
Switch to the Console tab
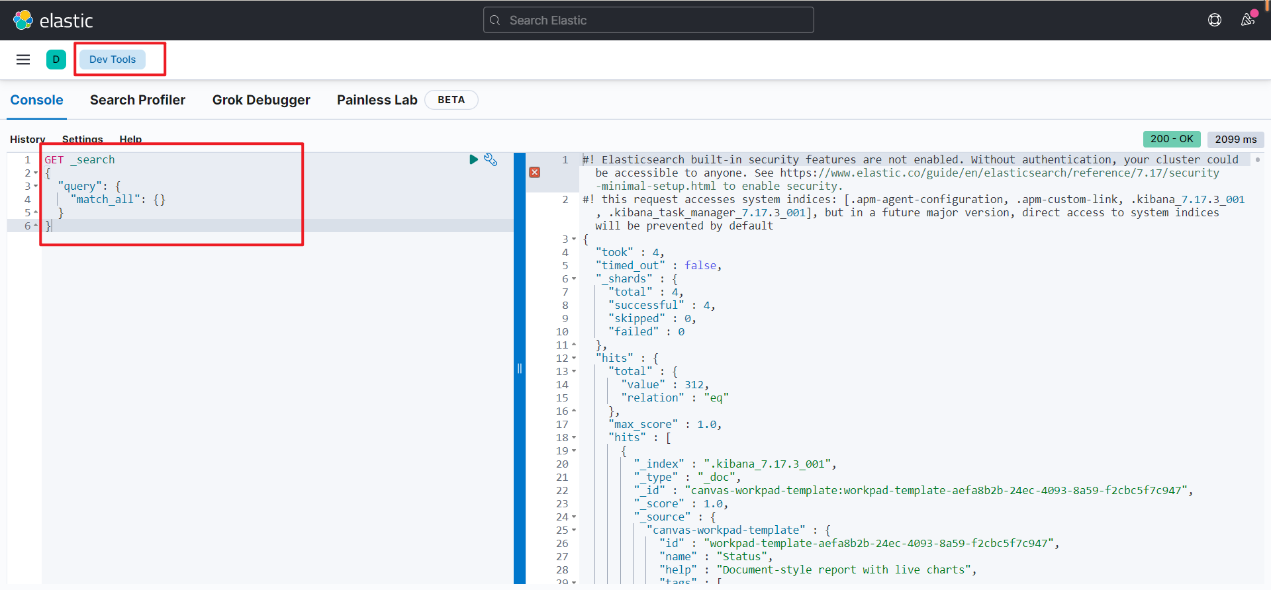tap(36, 100)
